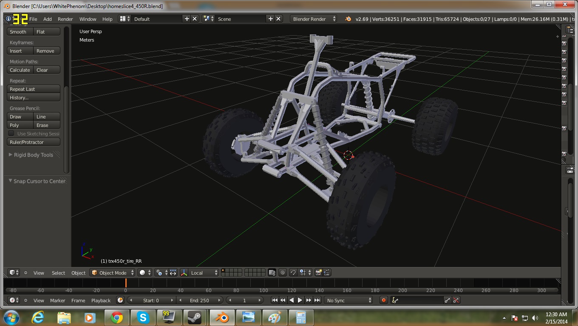The image size is (578, 326).
Task: Click Insert keyframe button
Action: tap(20, 51)
